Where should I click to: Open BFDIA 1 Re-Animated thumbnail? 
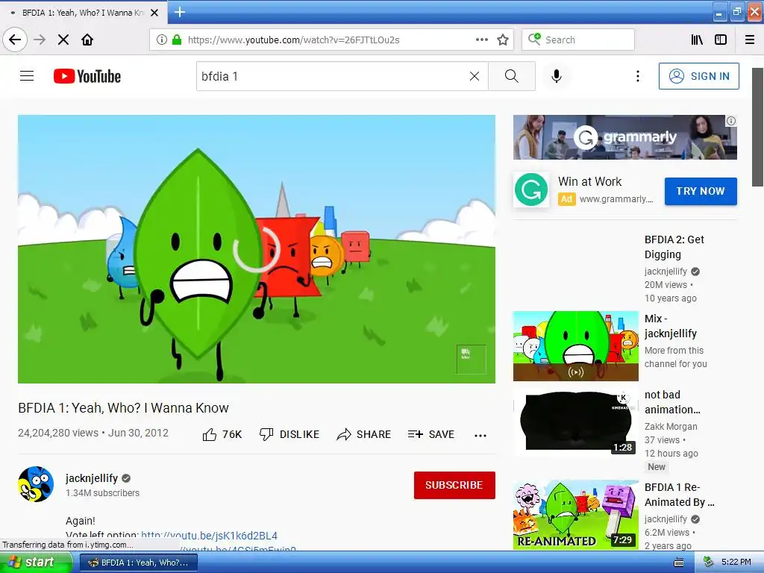click(575, 515)
